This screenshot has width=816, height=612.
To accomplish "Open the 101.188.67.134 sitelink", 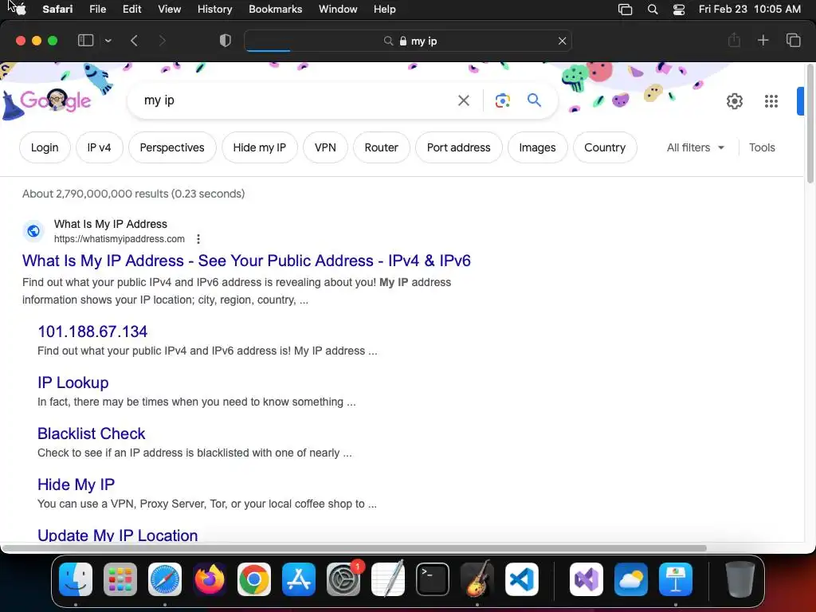I will [x=92, y=331].
